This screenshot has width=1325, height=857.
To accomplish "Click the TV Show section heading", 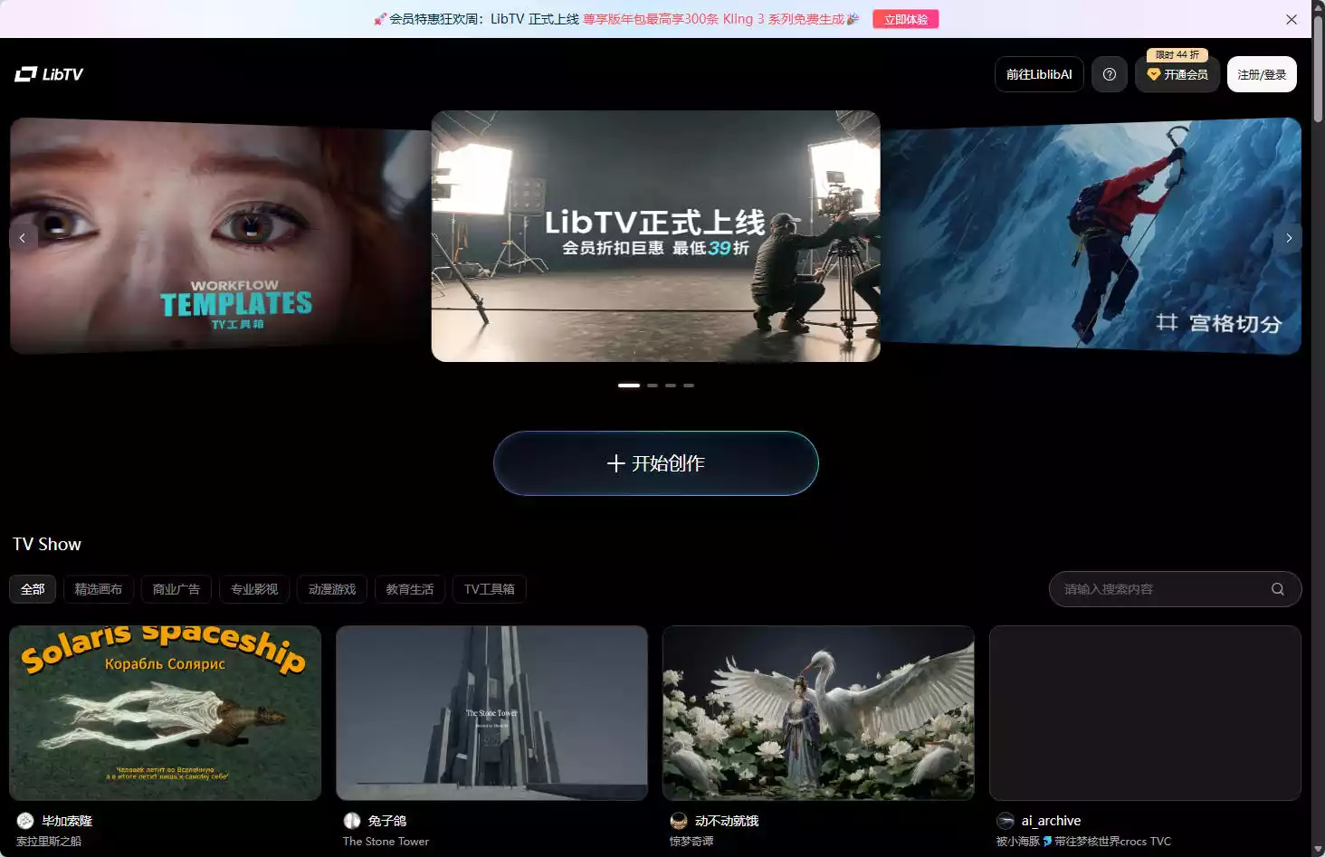I will [47, 544].
